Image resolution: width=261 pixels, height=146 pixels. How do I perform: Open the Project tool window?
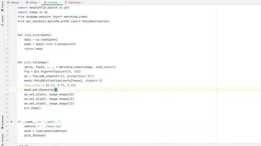coord(2,6)
